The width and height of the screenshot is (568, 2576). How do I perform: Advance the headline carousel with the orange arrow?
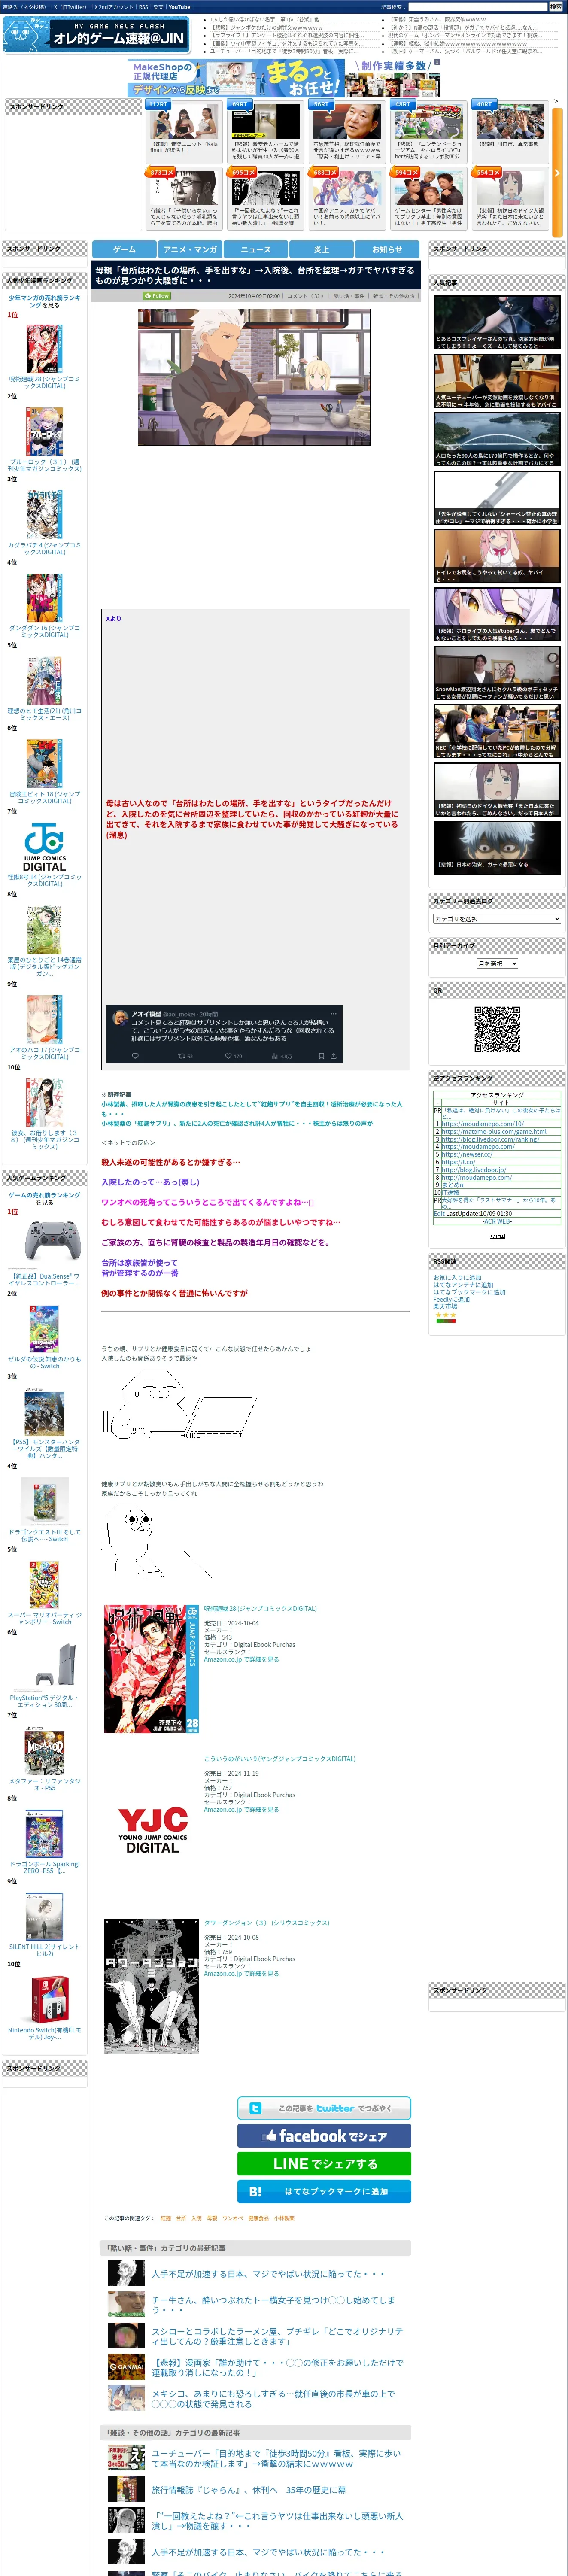click(x=557, y=172)
